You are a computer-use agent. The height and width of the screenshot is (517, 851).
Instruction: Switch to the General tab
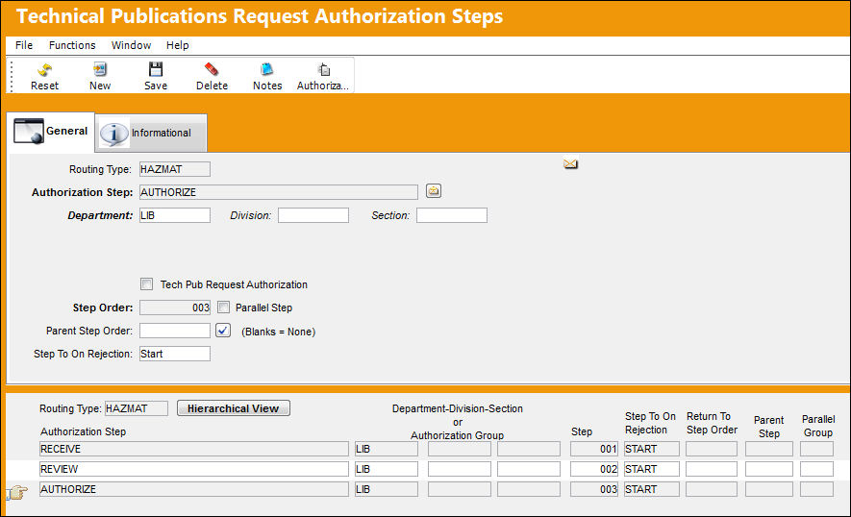click(52, 132)
